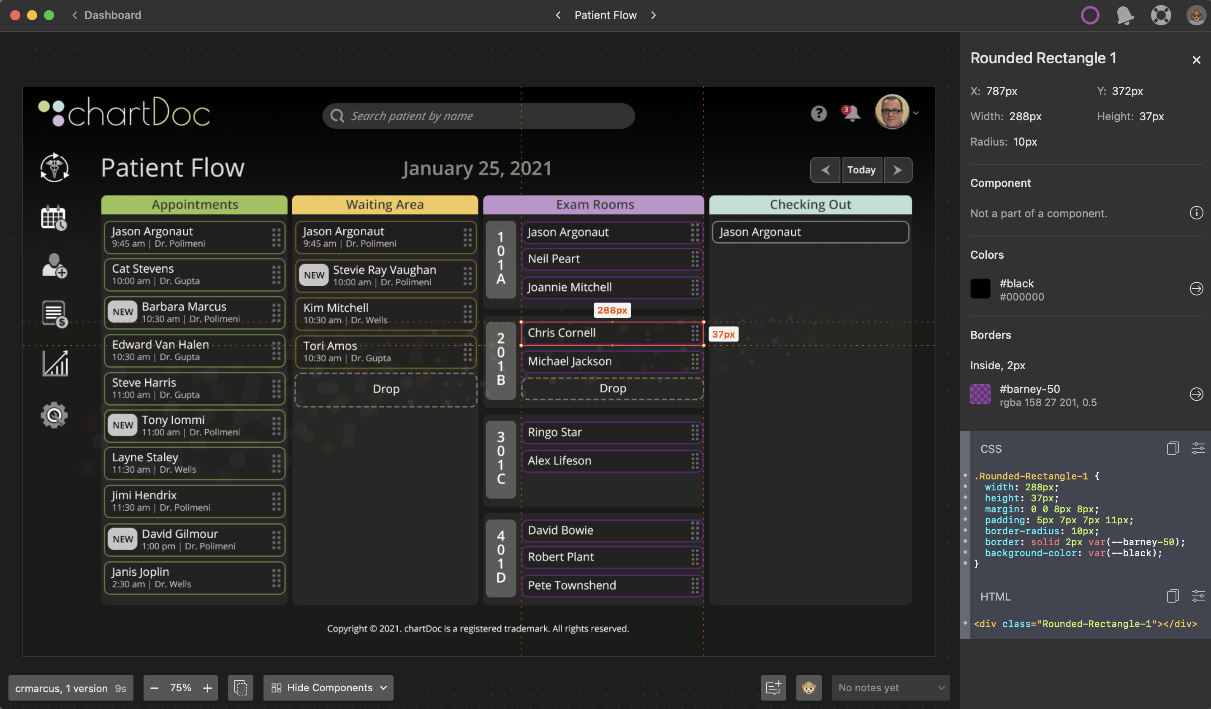The width and height of the screenshot is (1211, 709).
Task: Click the chartDoc logo
Action: (124, 112)
